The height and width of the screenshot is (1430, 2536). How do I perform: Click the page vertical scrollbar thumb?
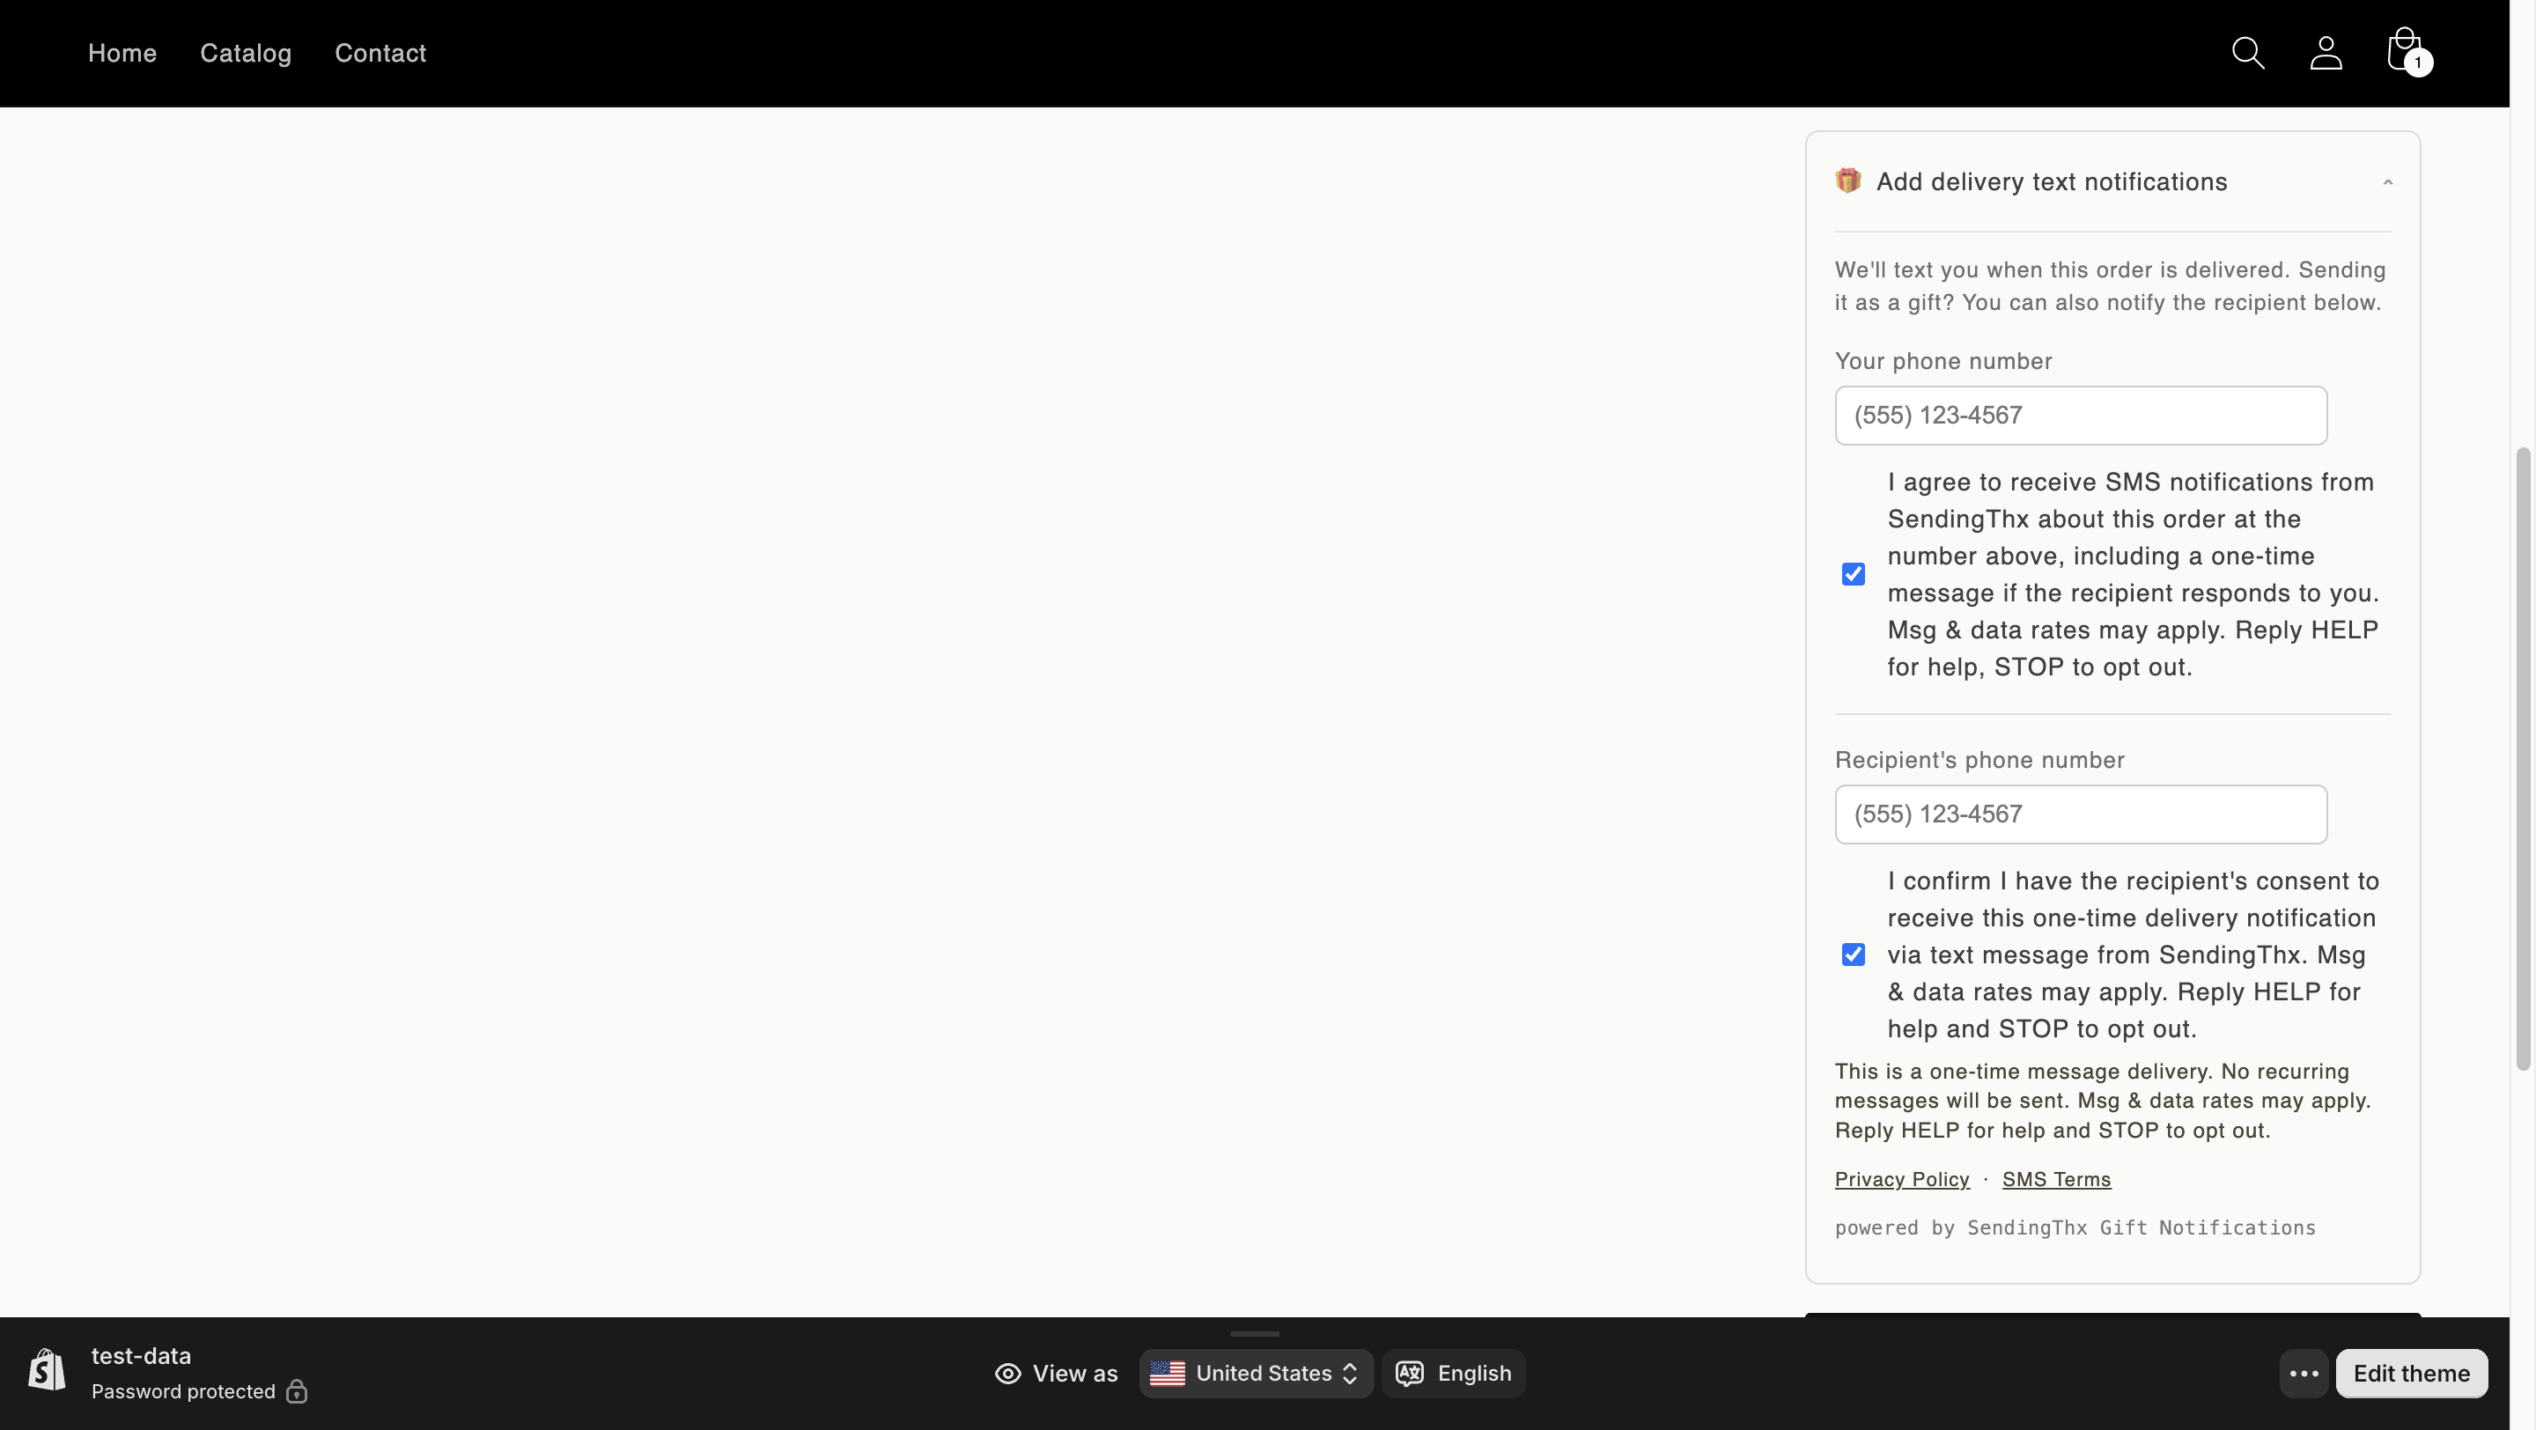(2522, 758)
